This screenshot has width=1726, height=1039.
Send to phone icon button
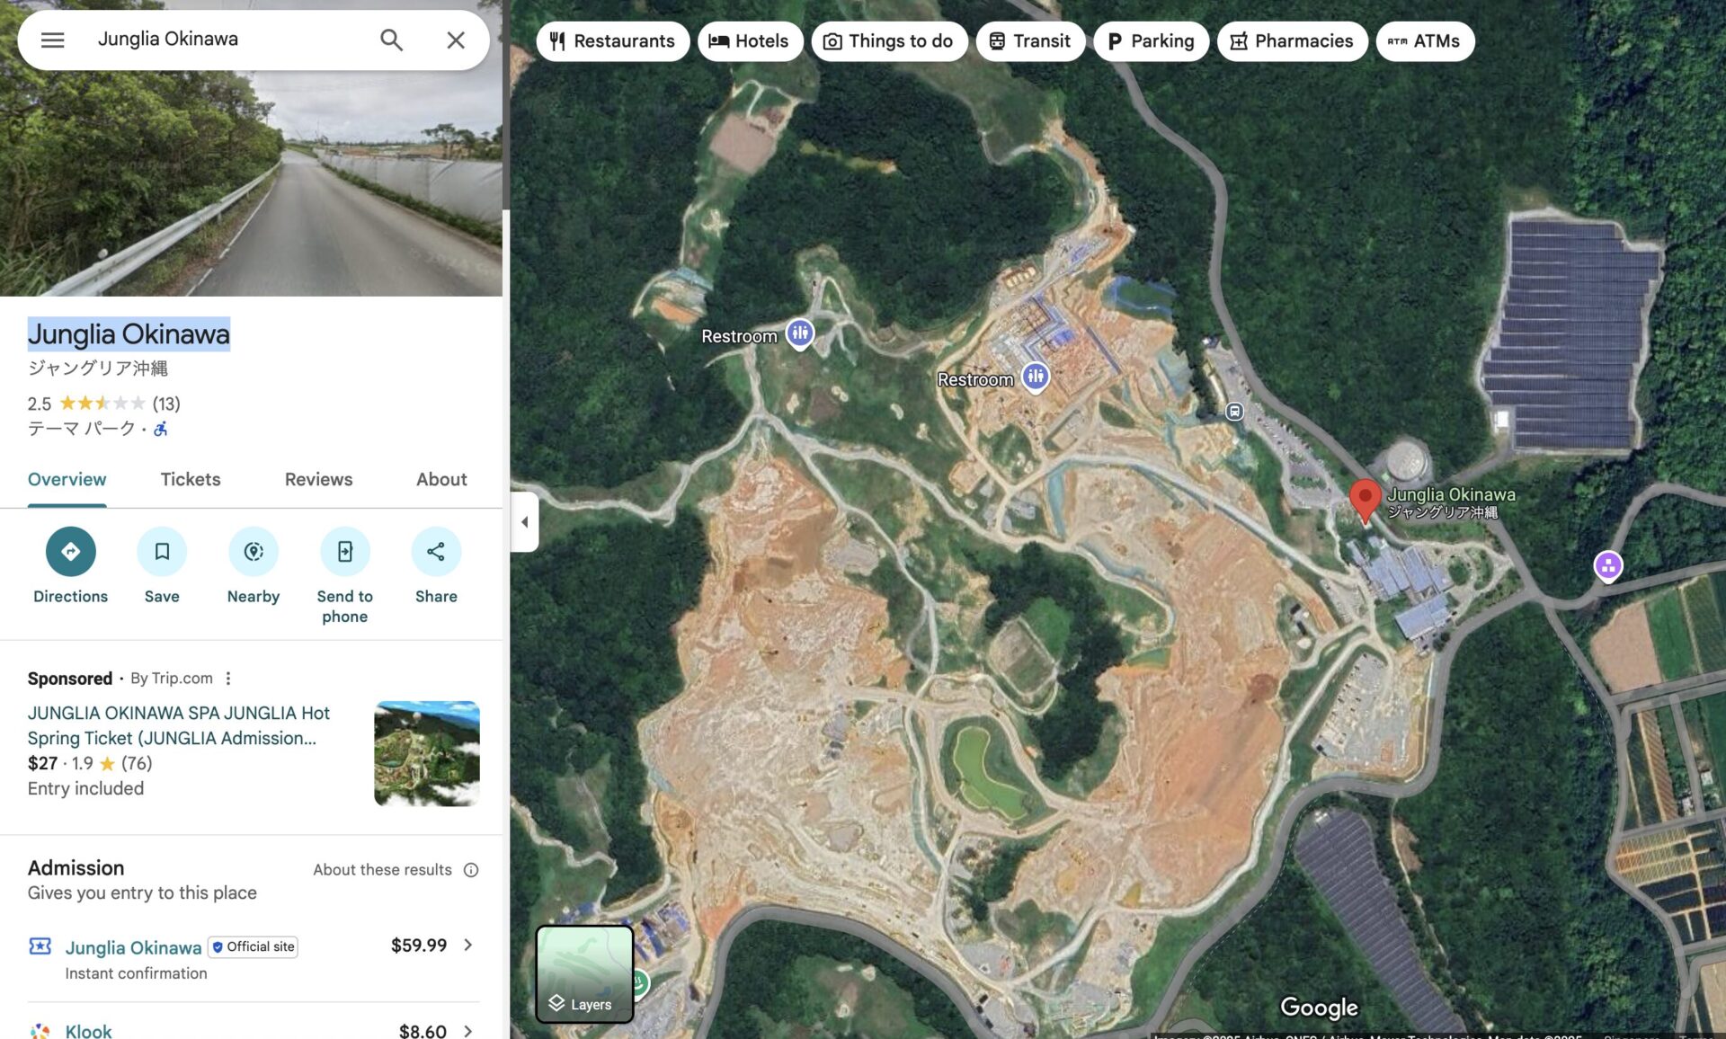click(x=345, y=552)
